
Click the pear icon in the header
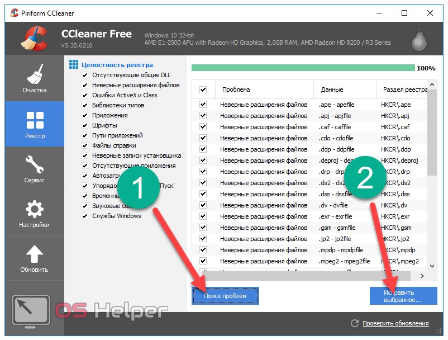419,40
